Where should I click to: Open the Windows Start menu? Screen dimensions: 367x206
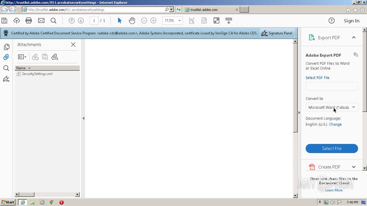8,202
